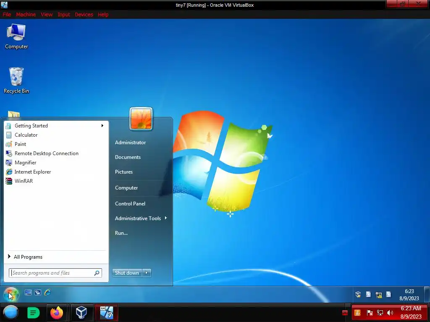Switch to Firefox on the host taskbar
430x322 pixels.
point(57,312)
